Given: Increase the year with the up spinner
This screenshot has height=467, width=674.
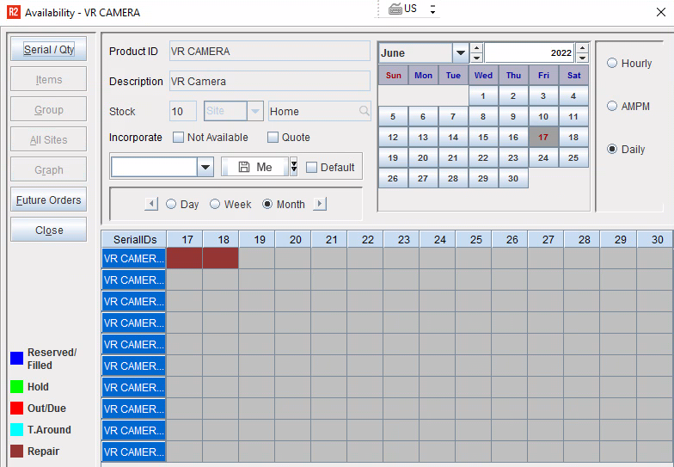Looking at the screenshot, I should click(582, 48).
